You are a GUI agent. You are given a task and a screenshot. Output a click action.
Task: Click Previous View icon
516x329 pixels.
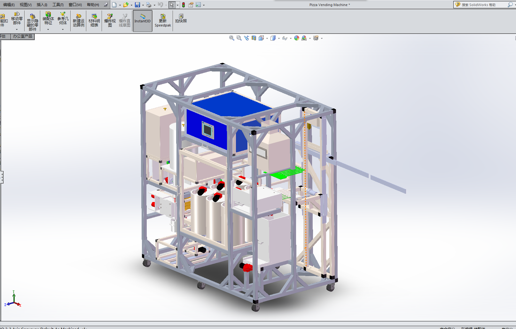(x=246, y=38)
